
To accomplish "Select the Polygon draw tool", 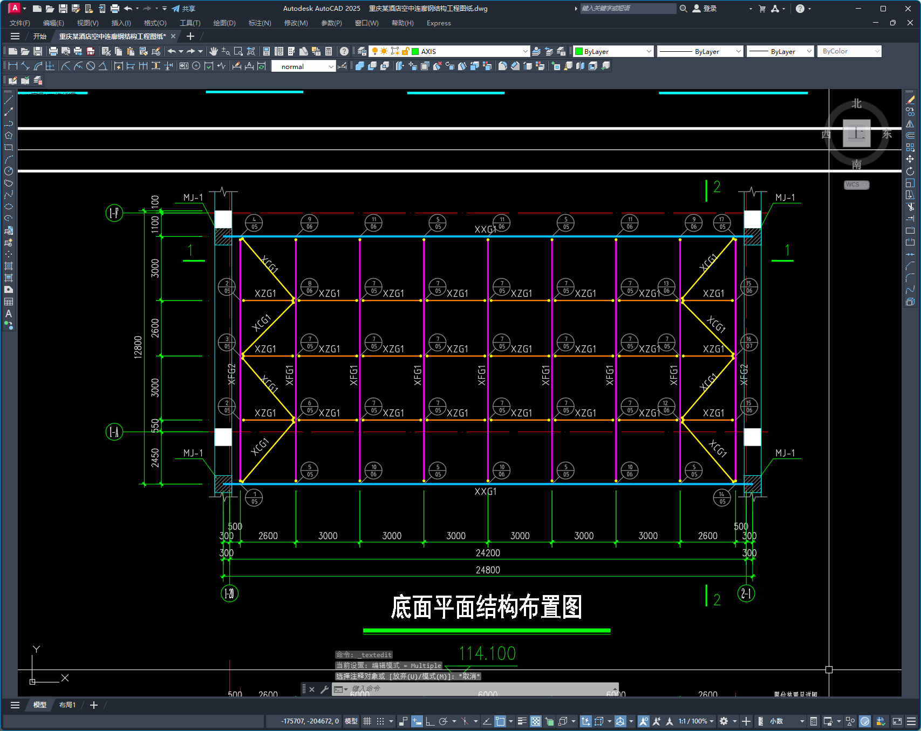I will click(9, 135).
